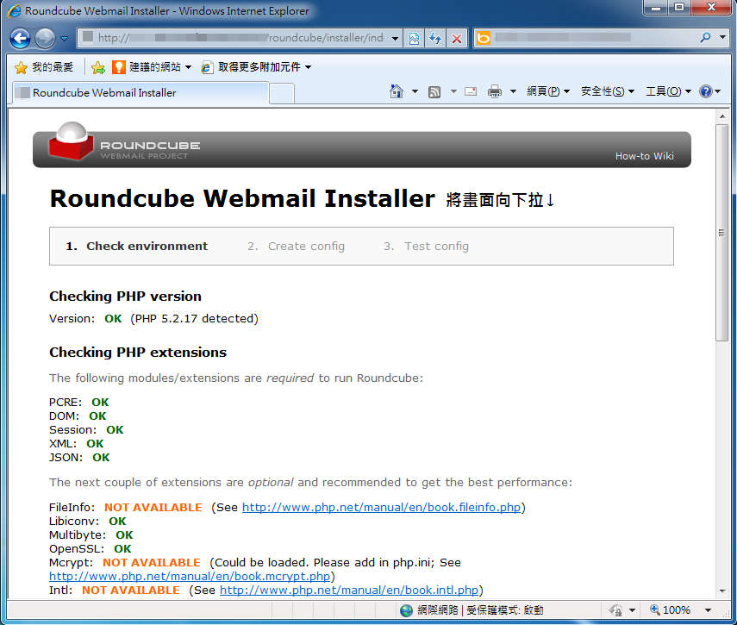Screen dimensions: 737x625
Task: Click the PCRE OK status
Action: [100, 403]
